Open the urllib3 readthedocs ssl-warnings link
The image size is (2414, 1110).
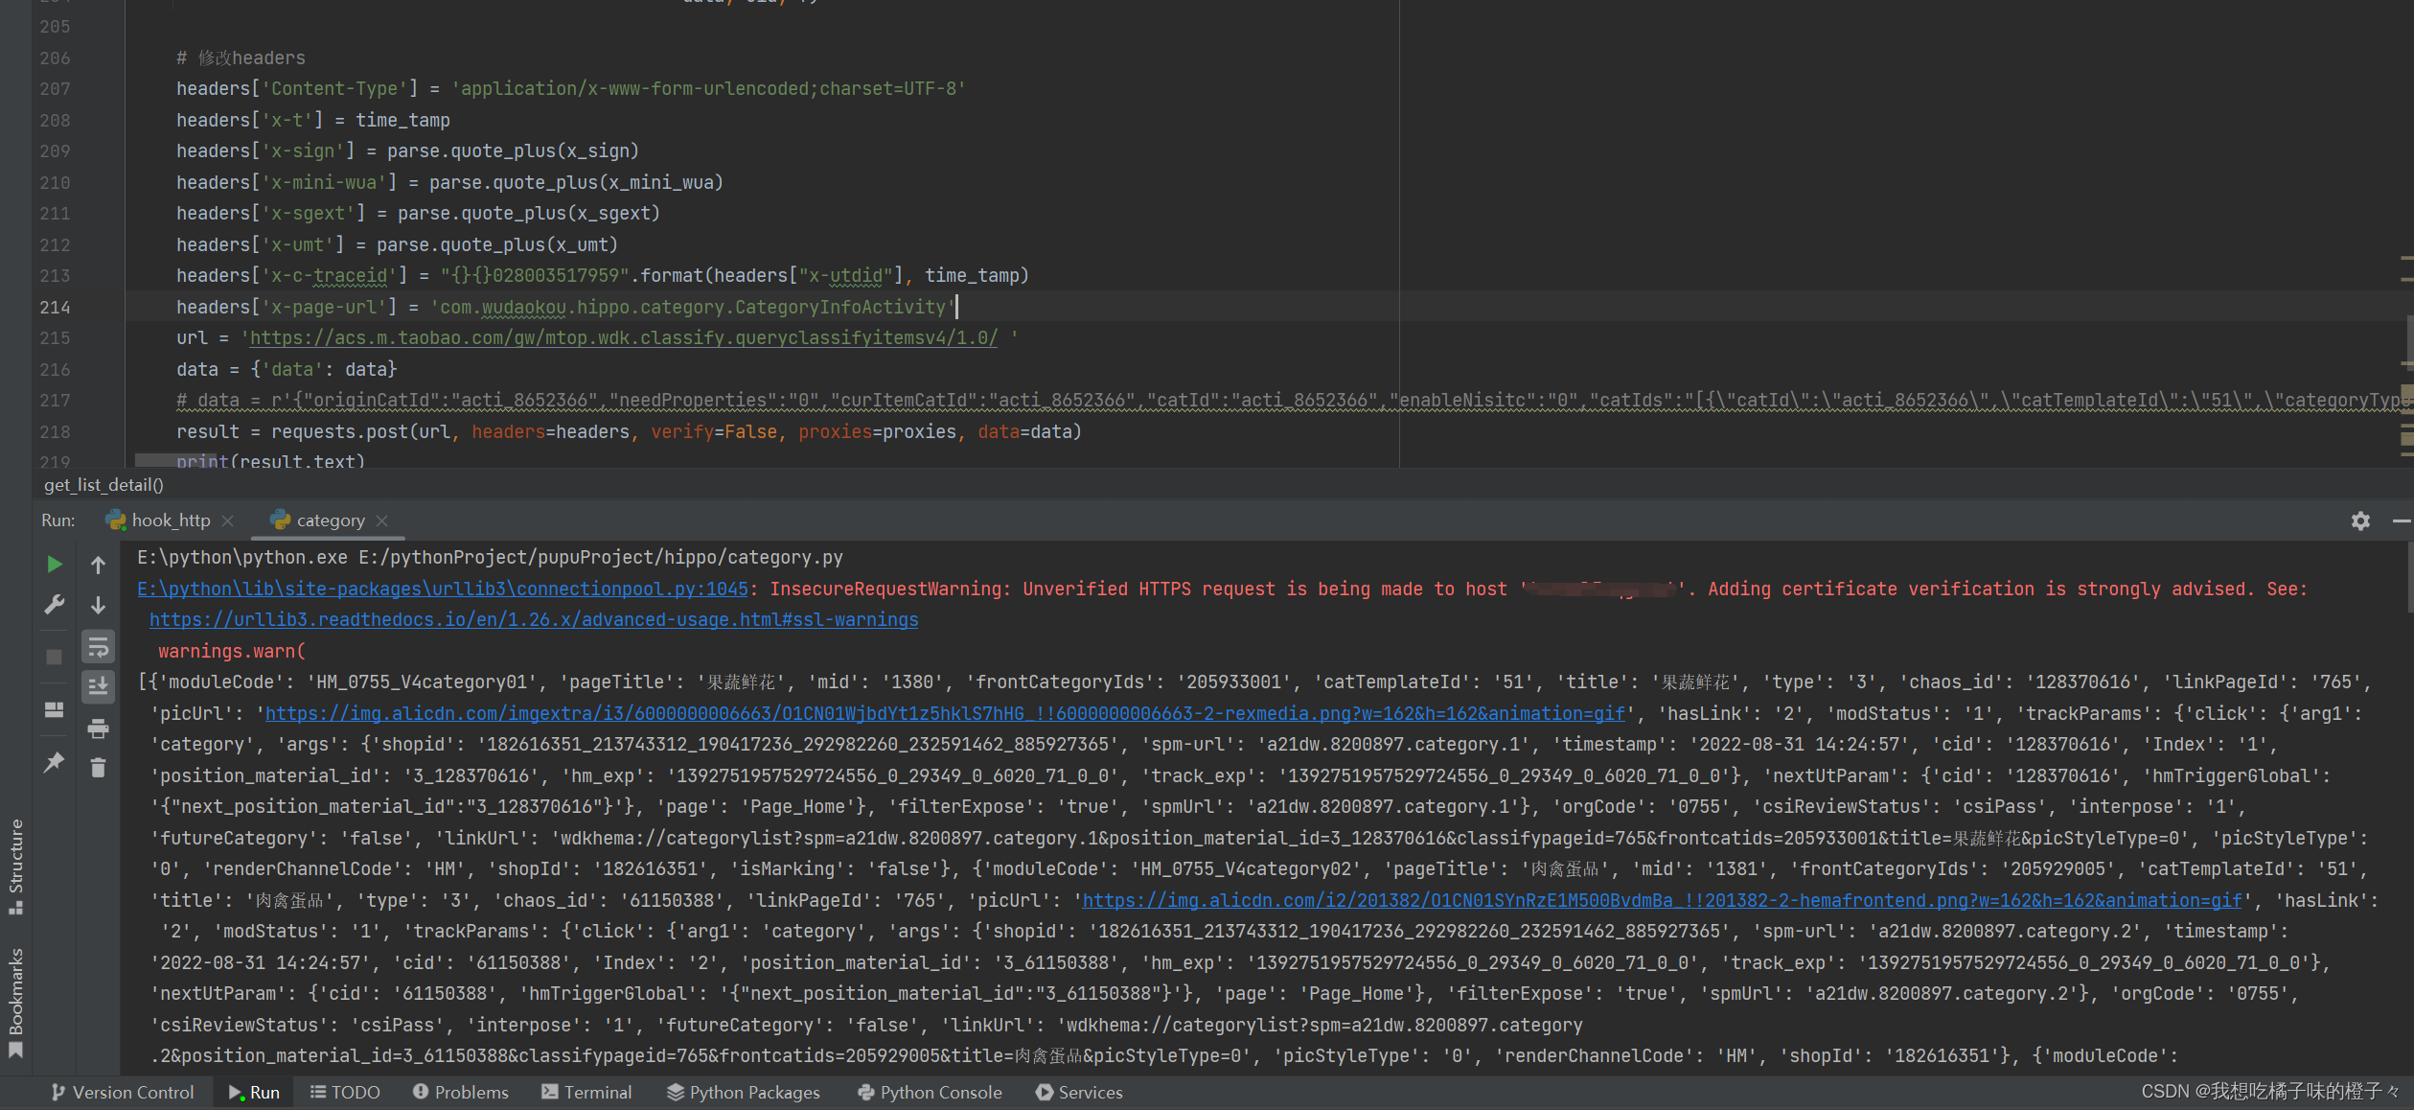click(x=534, y=619)
